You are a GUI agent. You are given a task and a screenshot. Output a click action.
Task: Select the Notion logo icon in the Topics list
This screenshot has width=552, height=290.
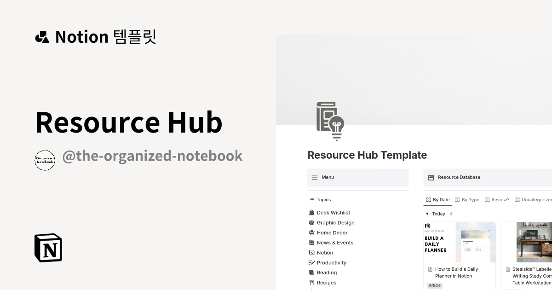point(311,252)
